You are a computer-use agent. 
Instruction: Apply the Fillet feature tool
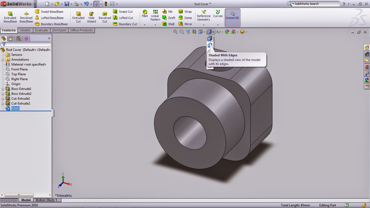[145, 14]
